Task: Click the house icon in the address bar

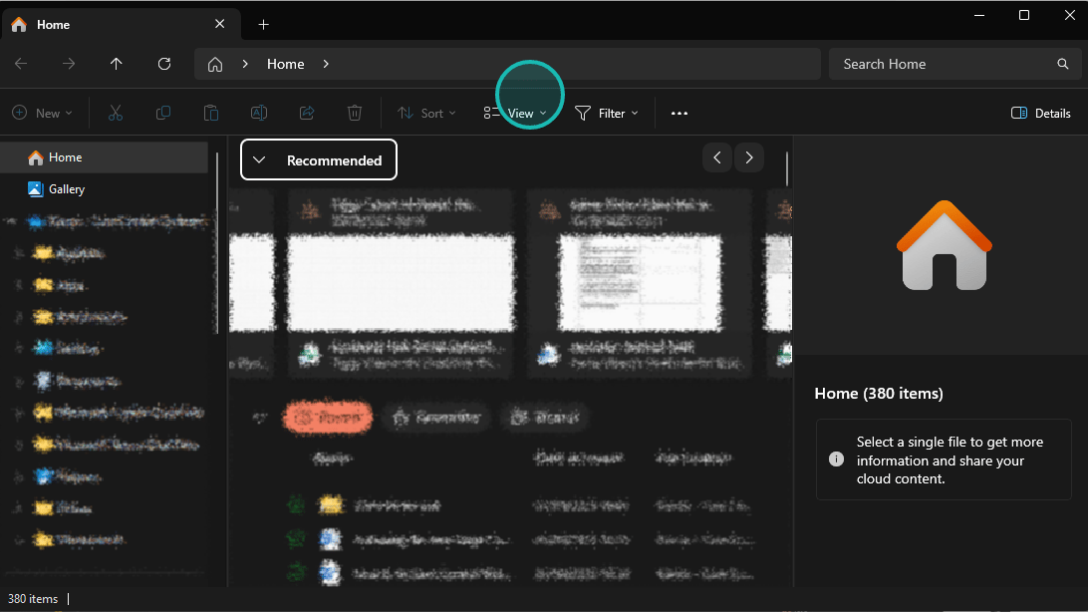Action: 215,64
